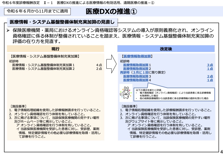
Task: Open the underlined 【医療情報取得加算】 heading link
Action: [136, 56]
